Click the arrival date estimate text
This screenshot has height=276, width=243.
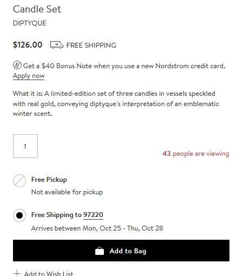coord(97,228)
